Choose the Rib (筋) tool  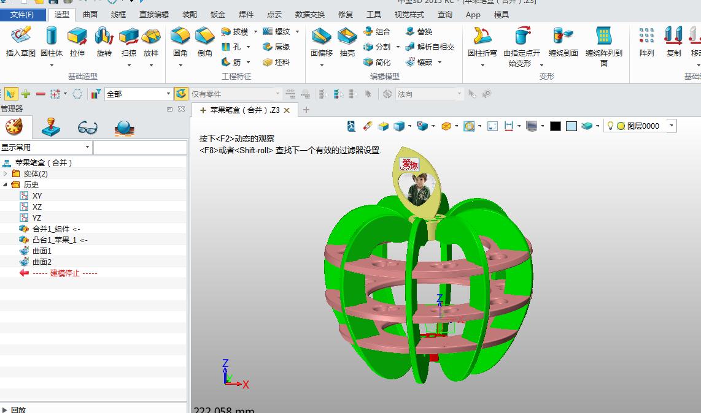[x=231, y=62]
